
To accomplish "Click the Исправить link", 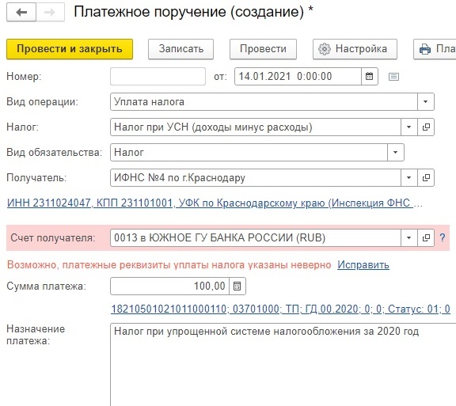I will pos(363,265).
